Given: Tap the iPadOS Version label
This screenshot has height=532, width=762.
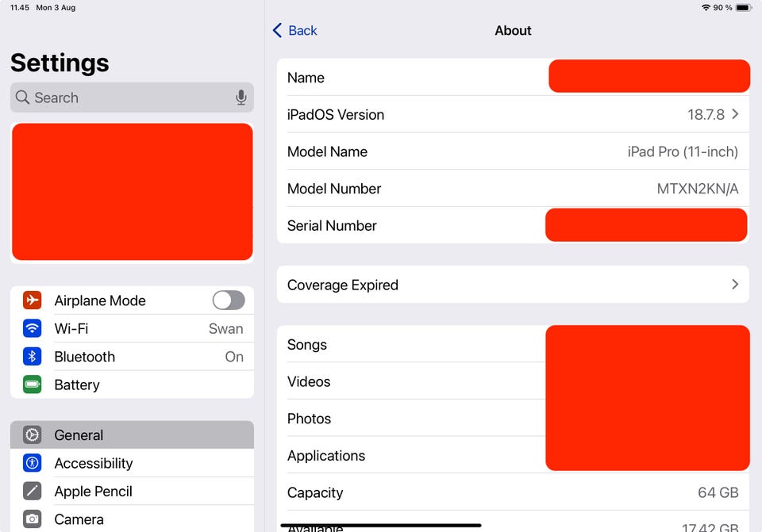Looking at the screenshot, I should coord(336,114).
